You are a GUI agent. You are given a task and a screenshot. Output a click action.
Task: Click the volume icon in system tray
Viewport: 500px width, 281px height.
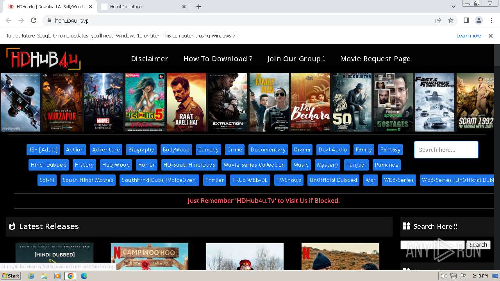point(444,276)
